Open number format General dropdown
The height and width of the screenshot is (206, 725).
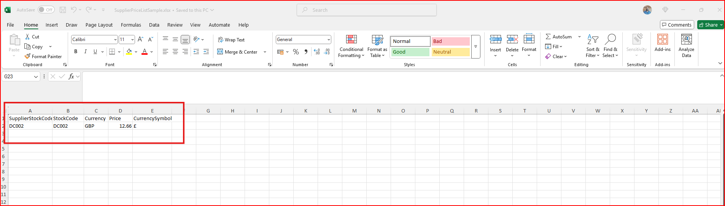329,40
